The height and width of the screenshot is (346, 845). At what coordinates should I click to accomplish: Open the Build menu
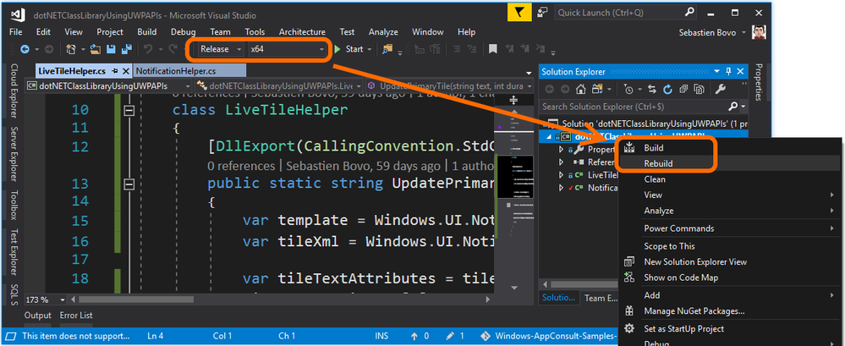[x=146, y=32]
